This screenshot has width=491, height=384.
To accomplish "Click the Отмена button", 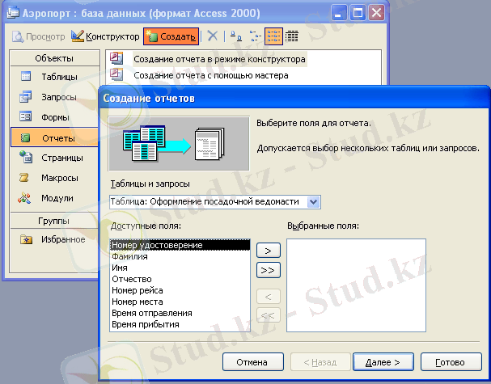I will point(253,362).
